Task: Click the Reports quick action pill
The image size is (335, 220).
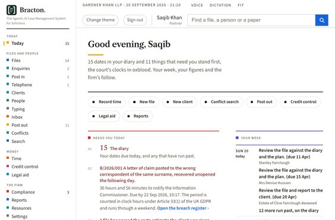Action: (138, 116)
